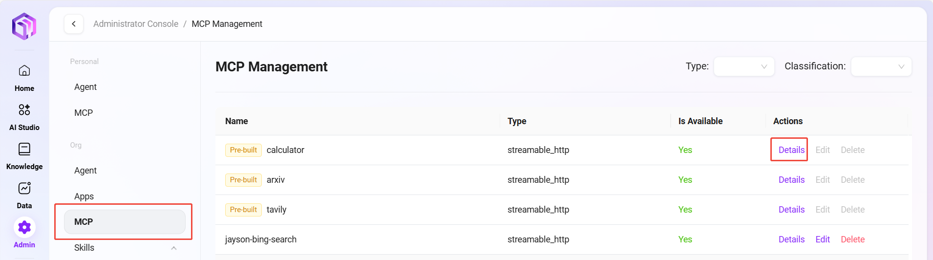
Task: Select MCP under Personal section
Action: pyautogui.click(x=84, y=113)
